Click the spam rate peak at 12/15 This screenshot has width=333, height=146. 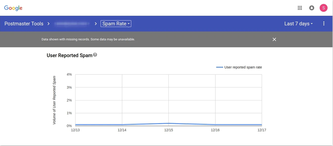tap(169, 123)
